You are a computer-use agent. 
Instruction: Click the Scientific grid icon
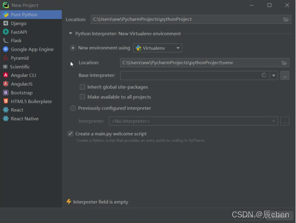tap(5, 67)
